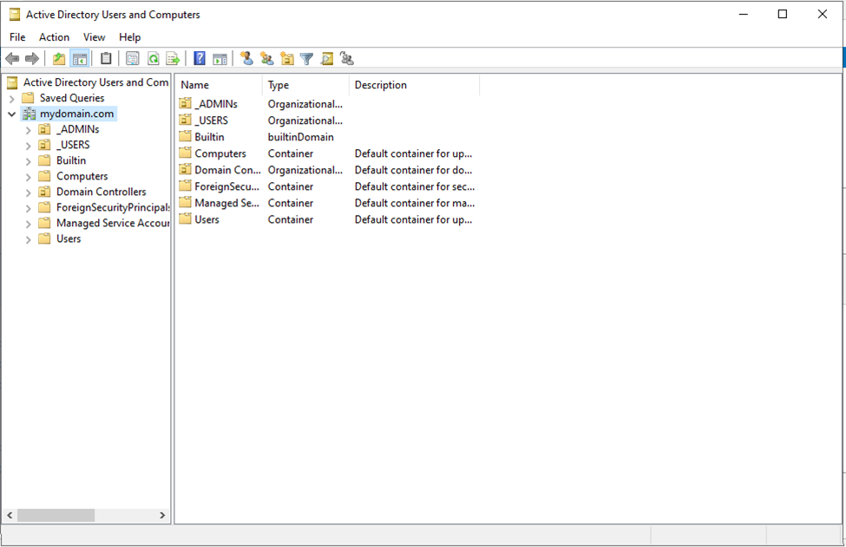This screenshot has height=547, width=846.
Task: Select Computers in the console tree
Action: coord(82,176)
